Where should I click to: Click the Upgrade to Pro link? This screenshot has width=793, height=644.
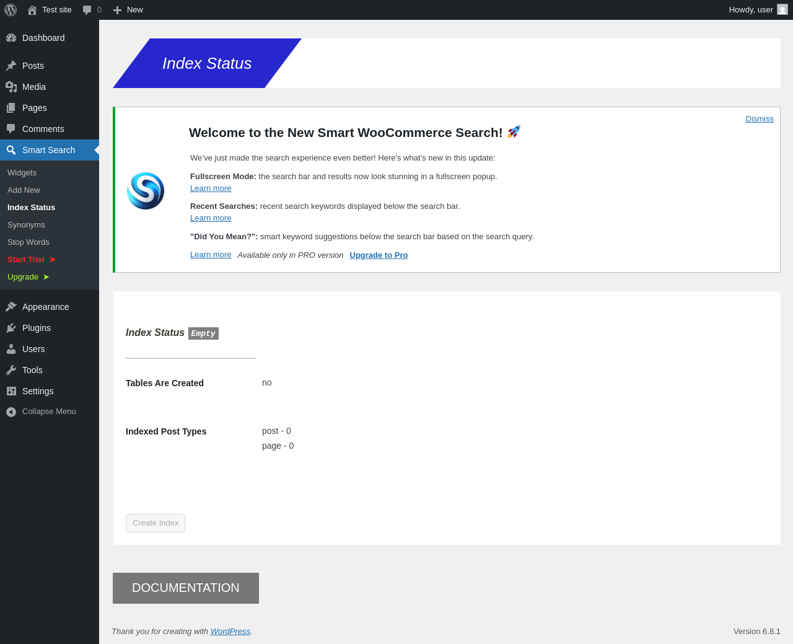pos(379,255)
